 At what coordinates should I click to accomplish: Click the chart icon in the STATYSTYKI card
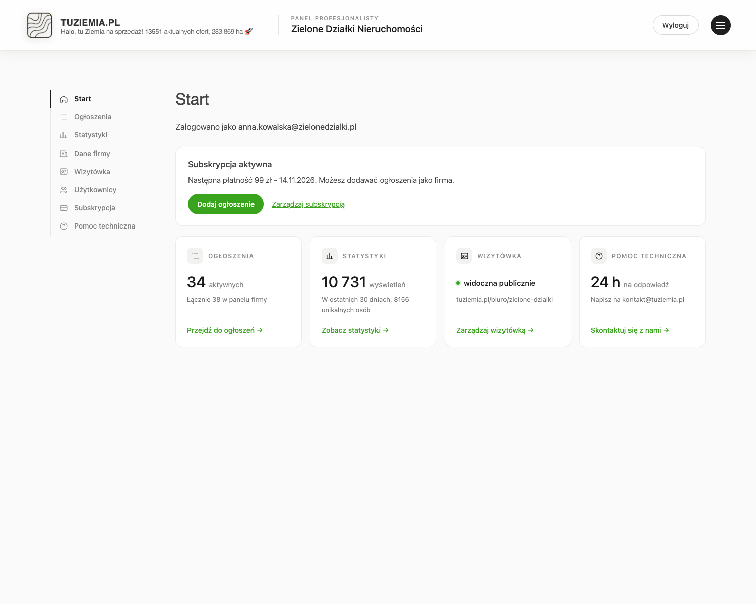[x=330, y=256]
